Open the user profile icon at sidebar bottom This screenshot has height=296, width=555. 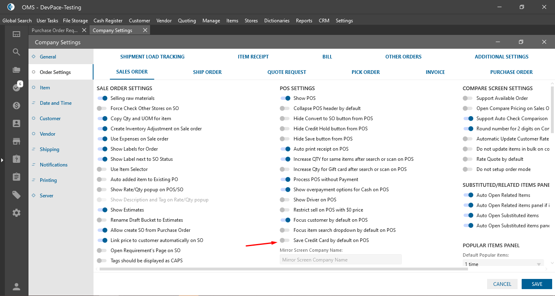16,287
